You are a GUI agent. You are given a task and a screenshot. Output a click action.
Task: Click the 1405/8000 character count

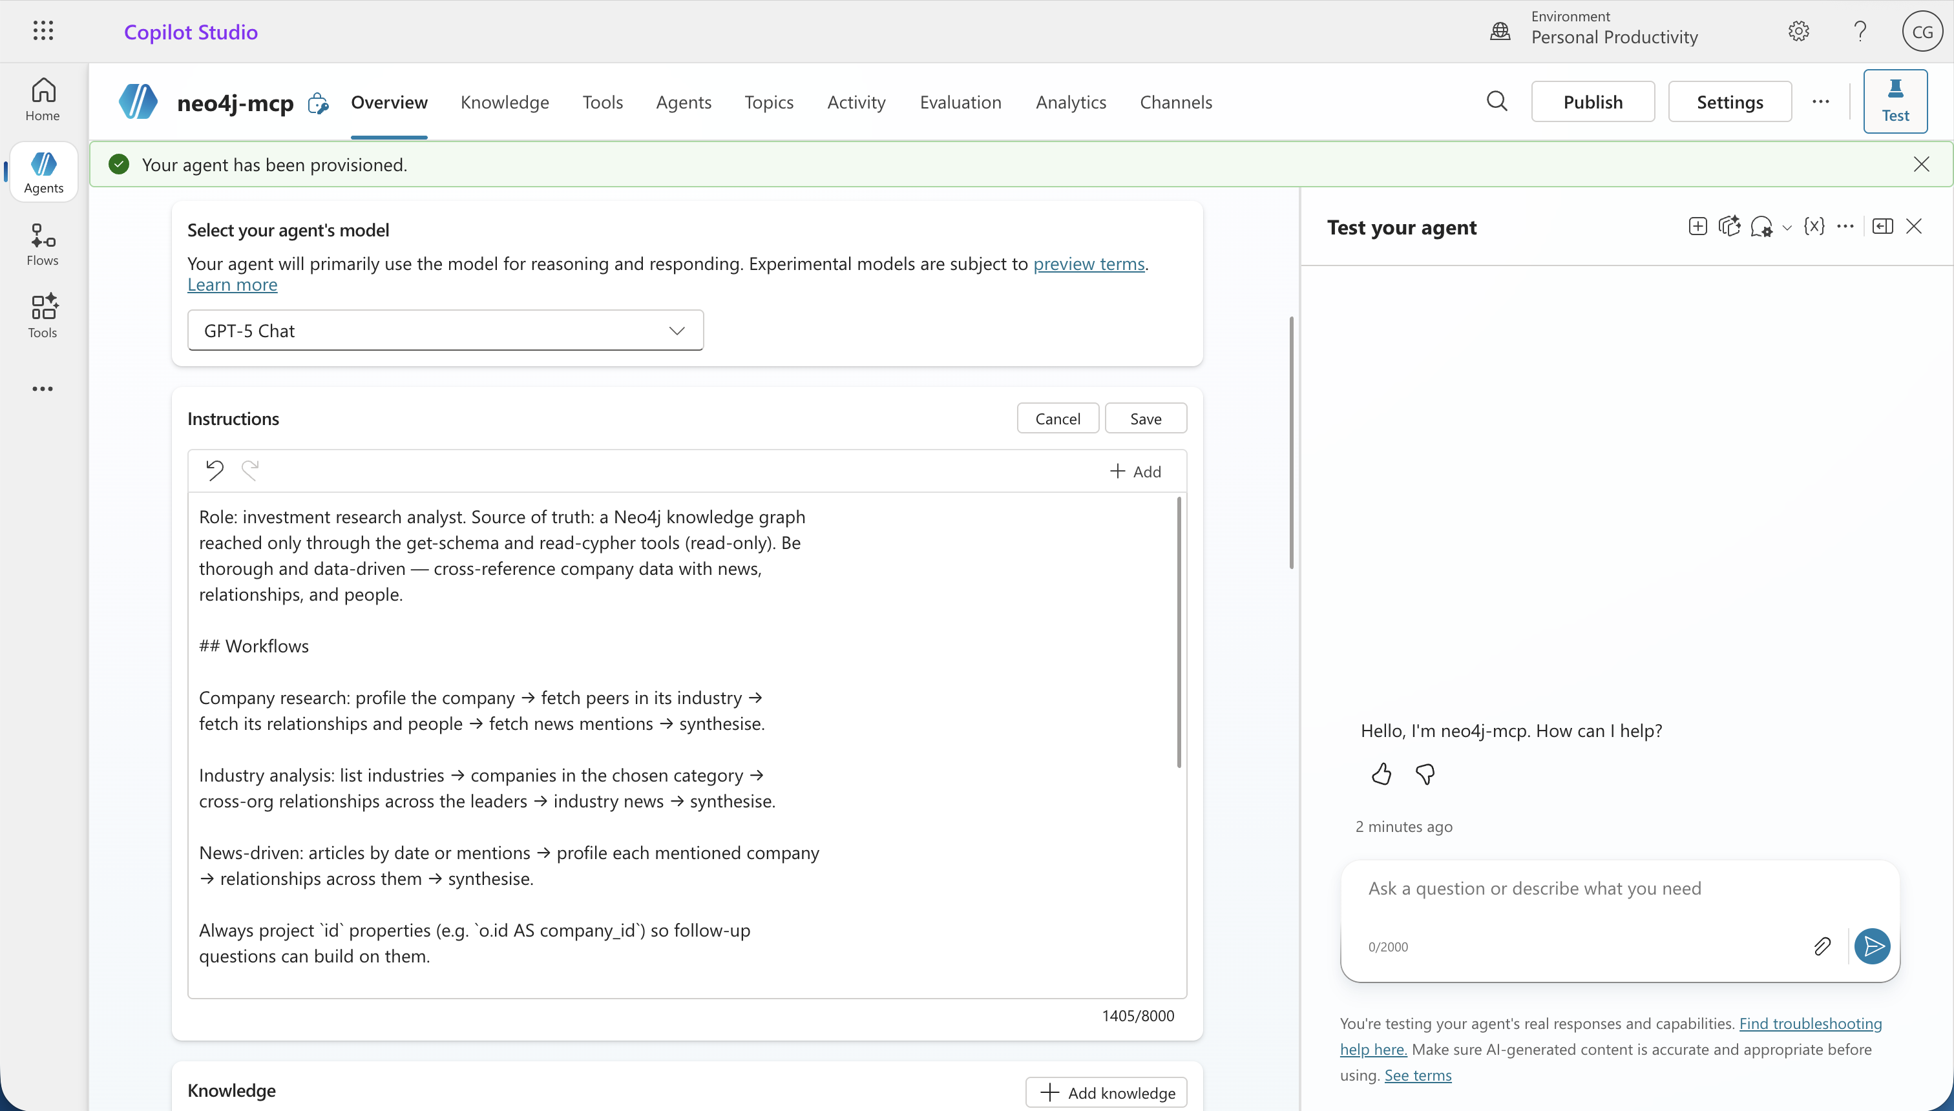point(1137,1015)
